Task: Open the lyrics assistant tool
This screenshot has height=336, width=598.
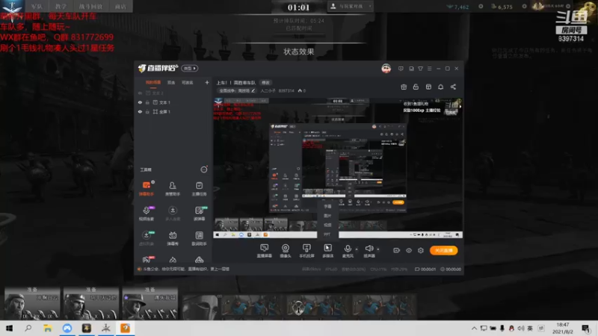Action: coord(199,238)
